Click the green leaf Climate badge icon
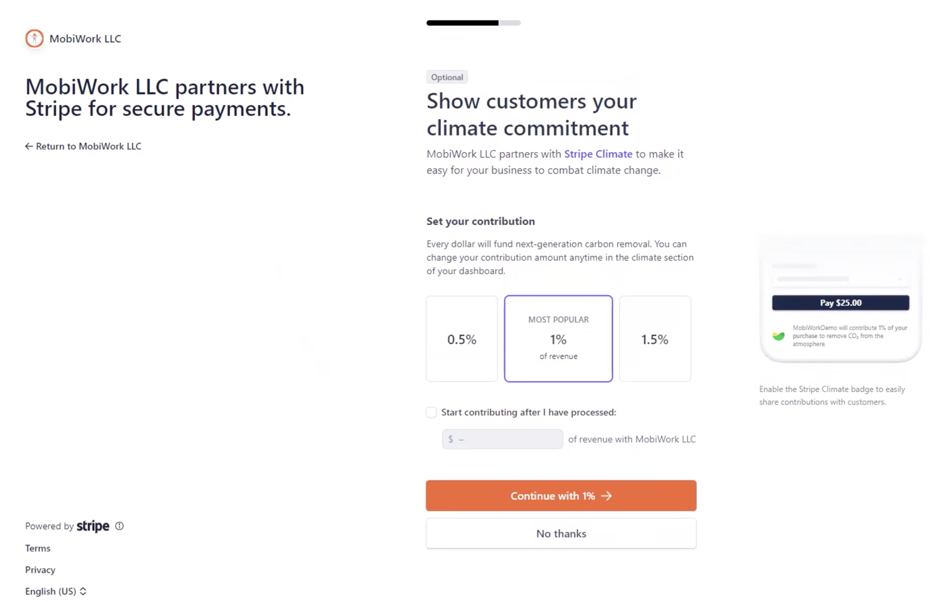Screen dimensions: 944x602 click(x=778, y=336)
